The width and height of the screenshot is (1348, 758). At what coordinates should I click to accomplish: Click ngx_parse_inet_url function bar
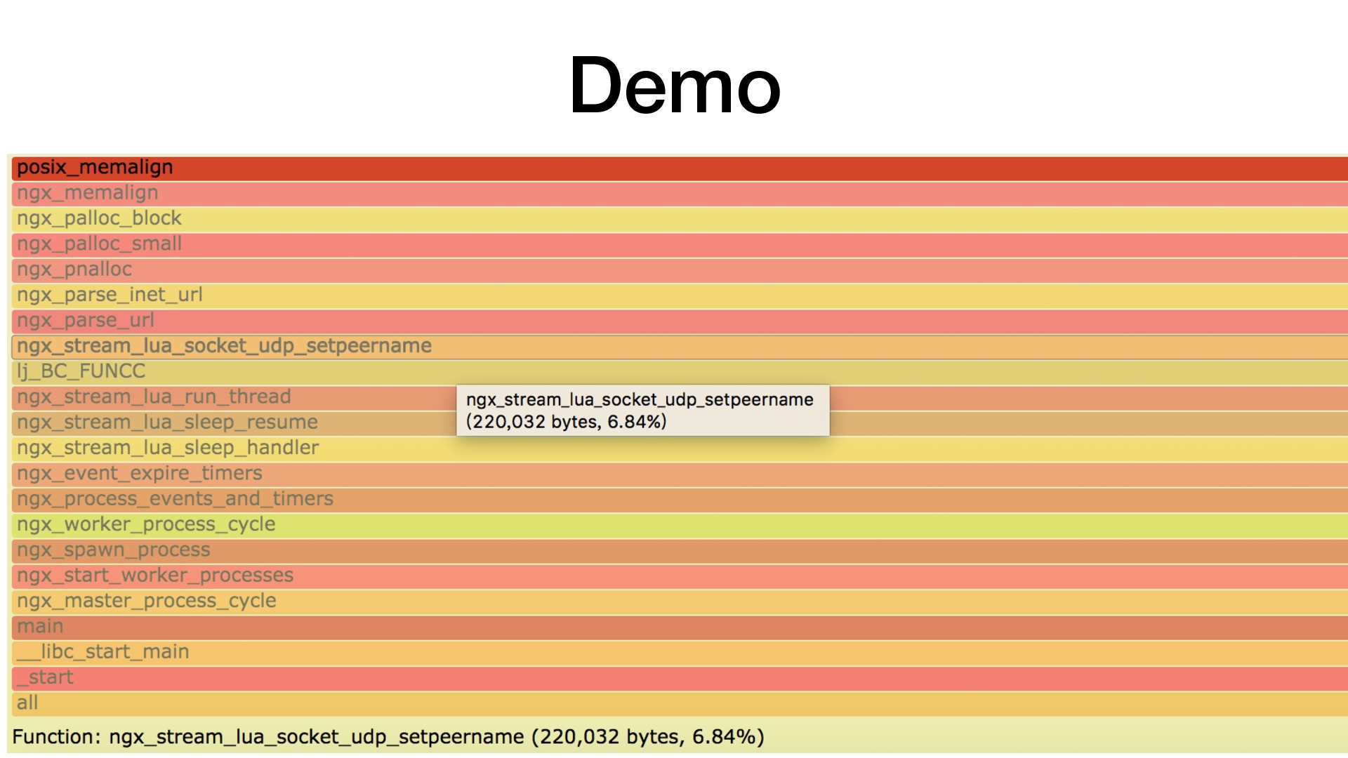point(674,293)
